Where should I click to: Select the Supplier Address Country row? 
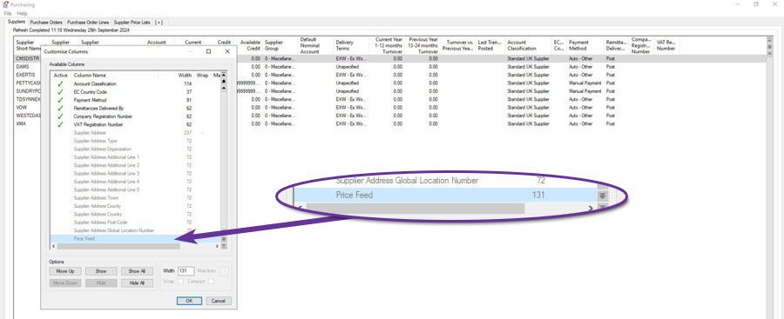pyautogui.click(x=136, y=214)
